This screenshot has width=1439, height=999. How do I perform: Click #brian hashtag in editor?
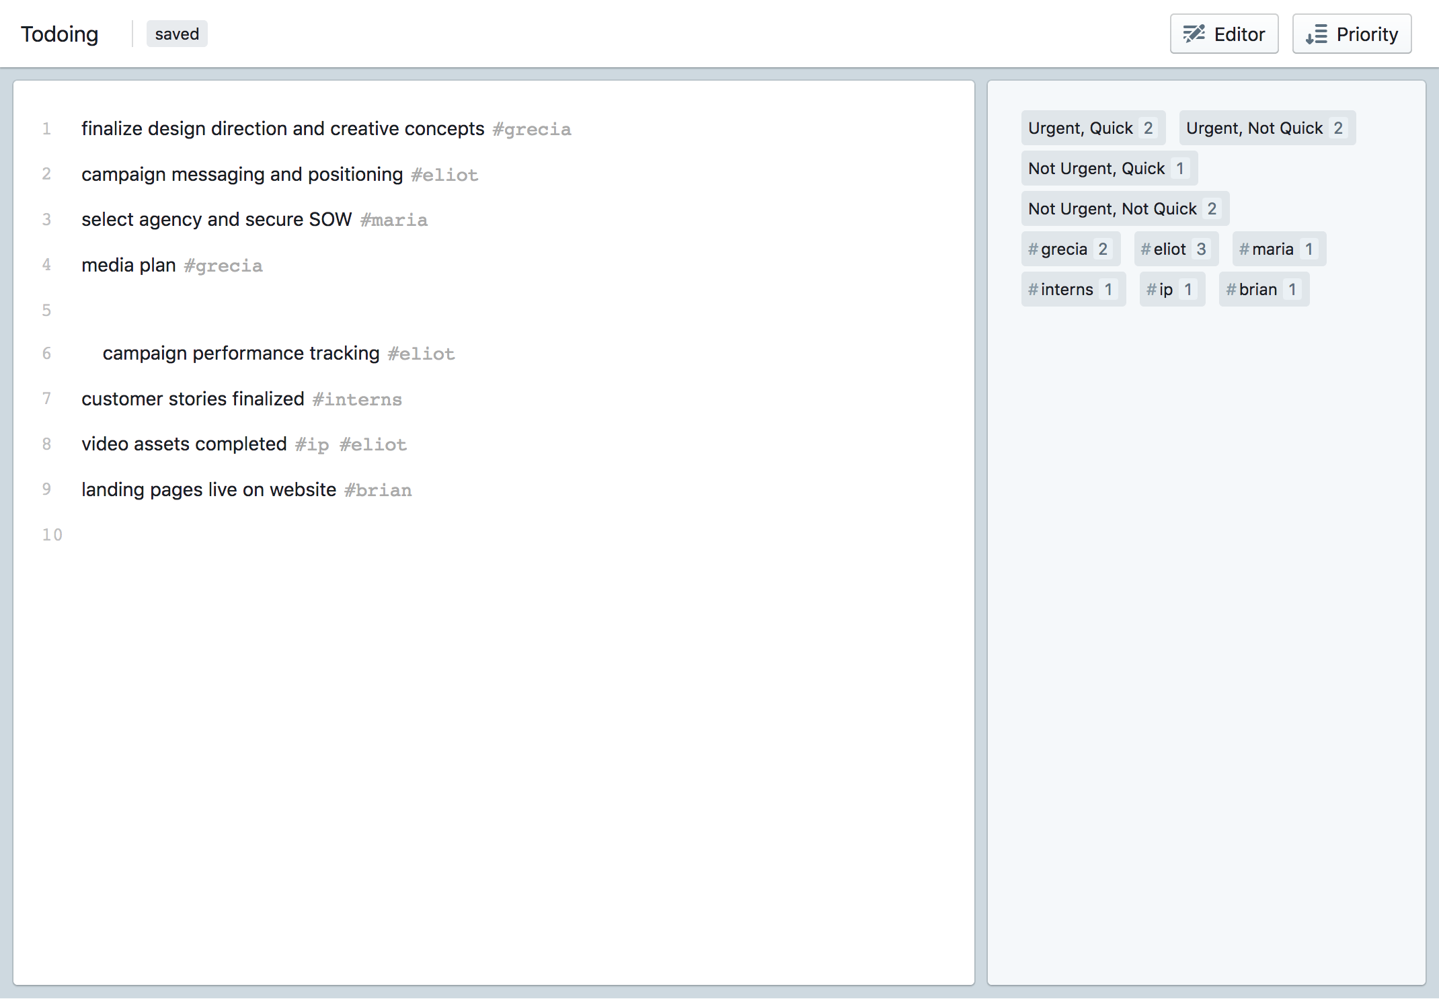(378, 490)
